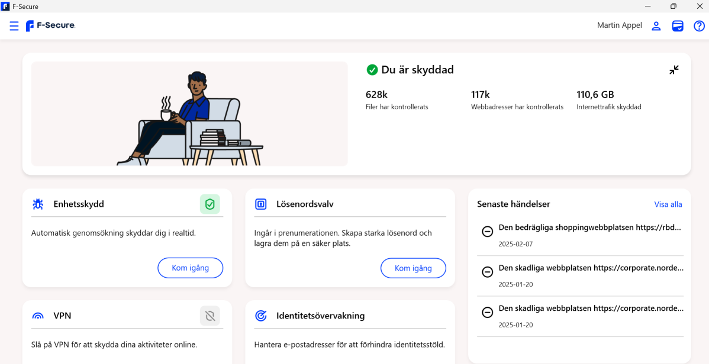Viewport: 709px width, 364px height.
Task: Open the blocked shopping website event from 2025-02-07
Action: coord(590,227)
